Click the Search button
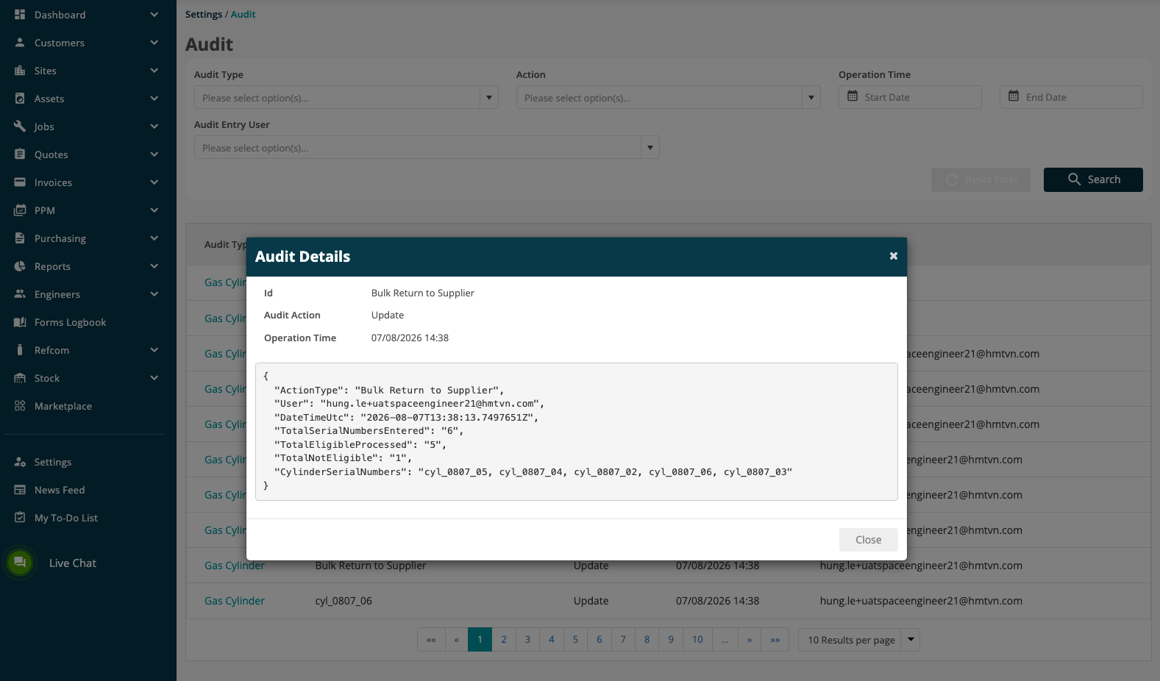The image size is (1160, 681). coord(1093,179)
